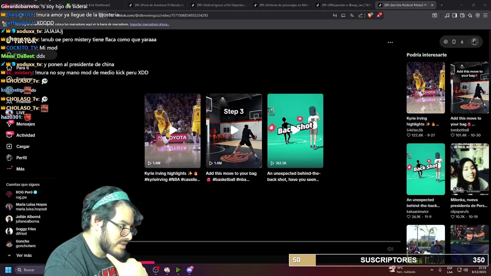This screenshot has height=276, width=491.
Task: Click the translate page icon in address bar
Action: coord(352,15)
